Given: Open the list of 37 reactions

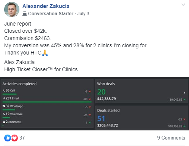Looking at the screenshot, I should tap(22, 138).
